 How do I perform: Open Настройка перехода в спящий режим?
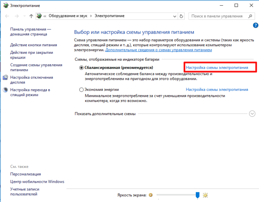tap(30, 92)
